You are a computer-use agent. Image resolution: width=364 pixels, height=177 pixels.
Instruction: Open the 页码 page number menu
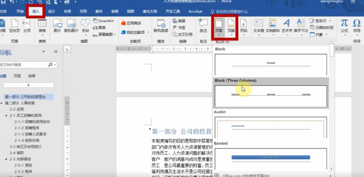(x=243, y=27)
